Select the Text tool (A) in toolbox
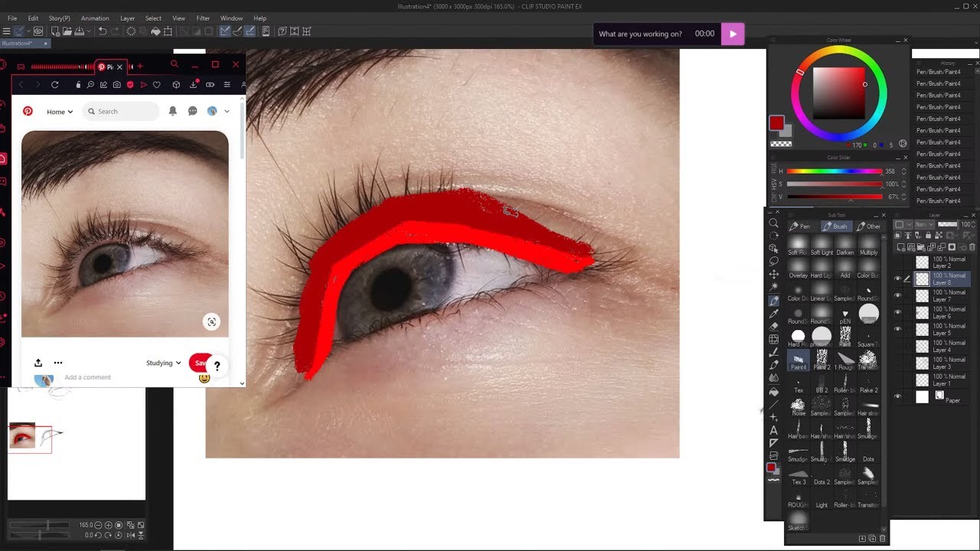Viewport: 980px width, 551px height. pyautogui.click(x=773, y=430)
